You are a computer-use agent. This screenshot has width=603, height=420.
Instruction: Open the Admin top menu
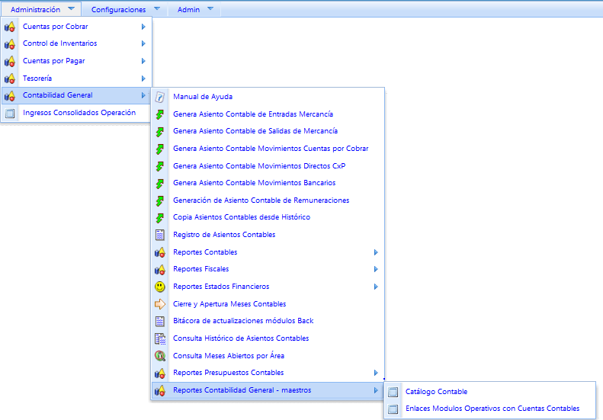tap(194, 9)
